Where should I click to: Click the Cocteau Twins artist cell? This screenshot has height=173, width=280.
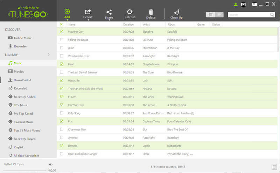click(151, 121)
